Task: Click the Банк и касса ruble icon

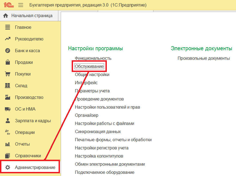Action: click(x=8, y=51)
